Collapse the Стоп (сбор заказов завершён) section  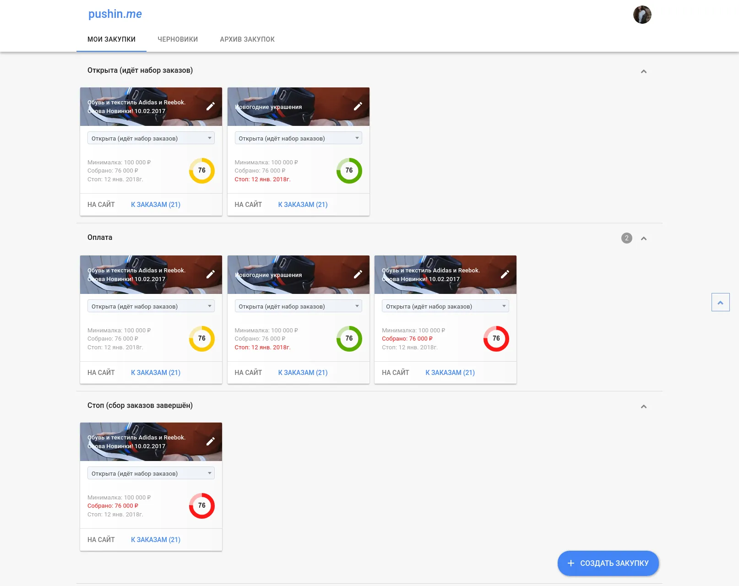point(644,407)
